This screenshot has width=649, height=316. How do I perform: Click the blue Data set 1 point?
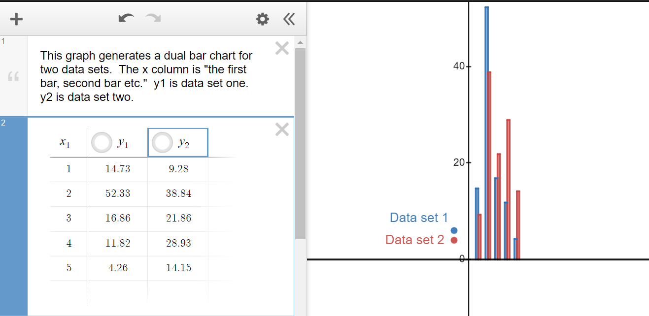(454, 230)
